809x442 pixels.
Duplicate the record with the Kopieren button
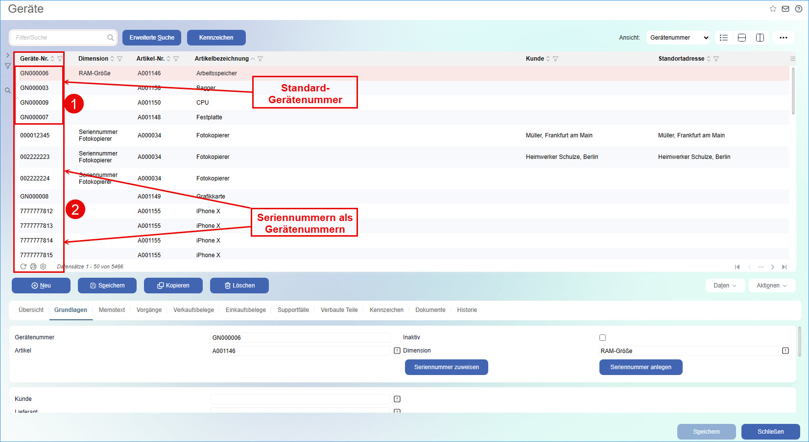click(173, 286)
